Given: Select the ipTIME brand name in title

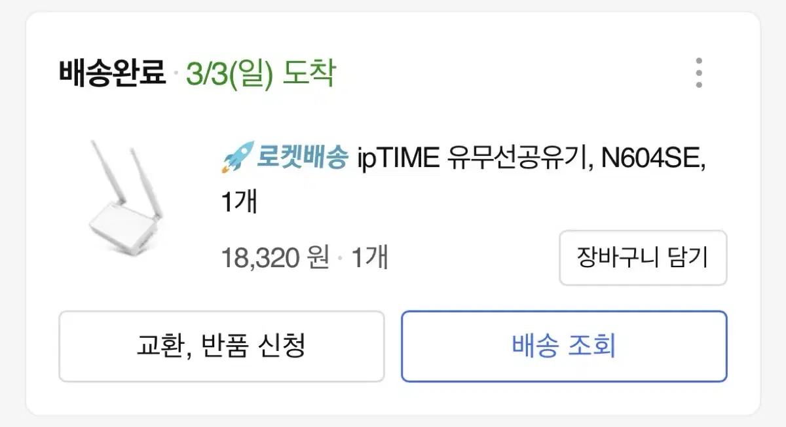Looking at the screenshot, I should (398, 158).
